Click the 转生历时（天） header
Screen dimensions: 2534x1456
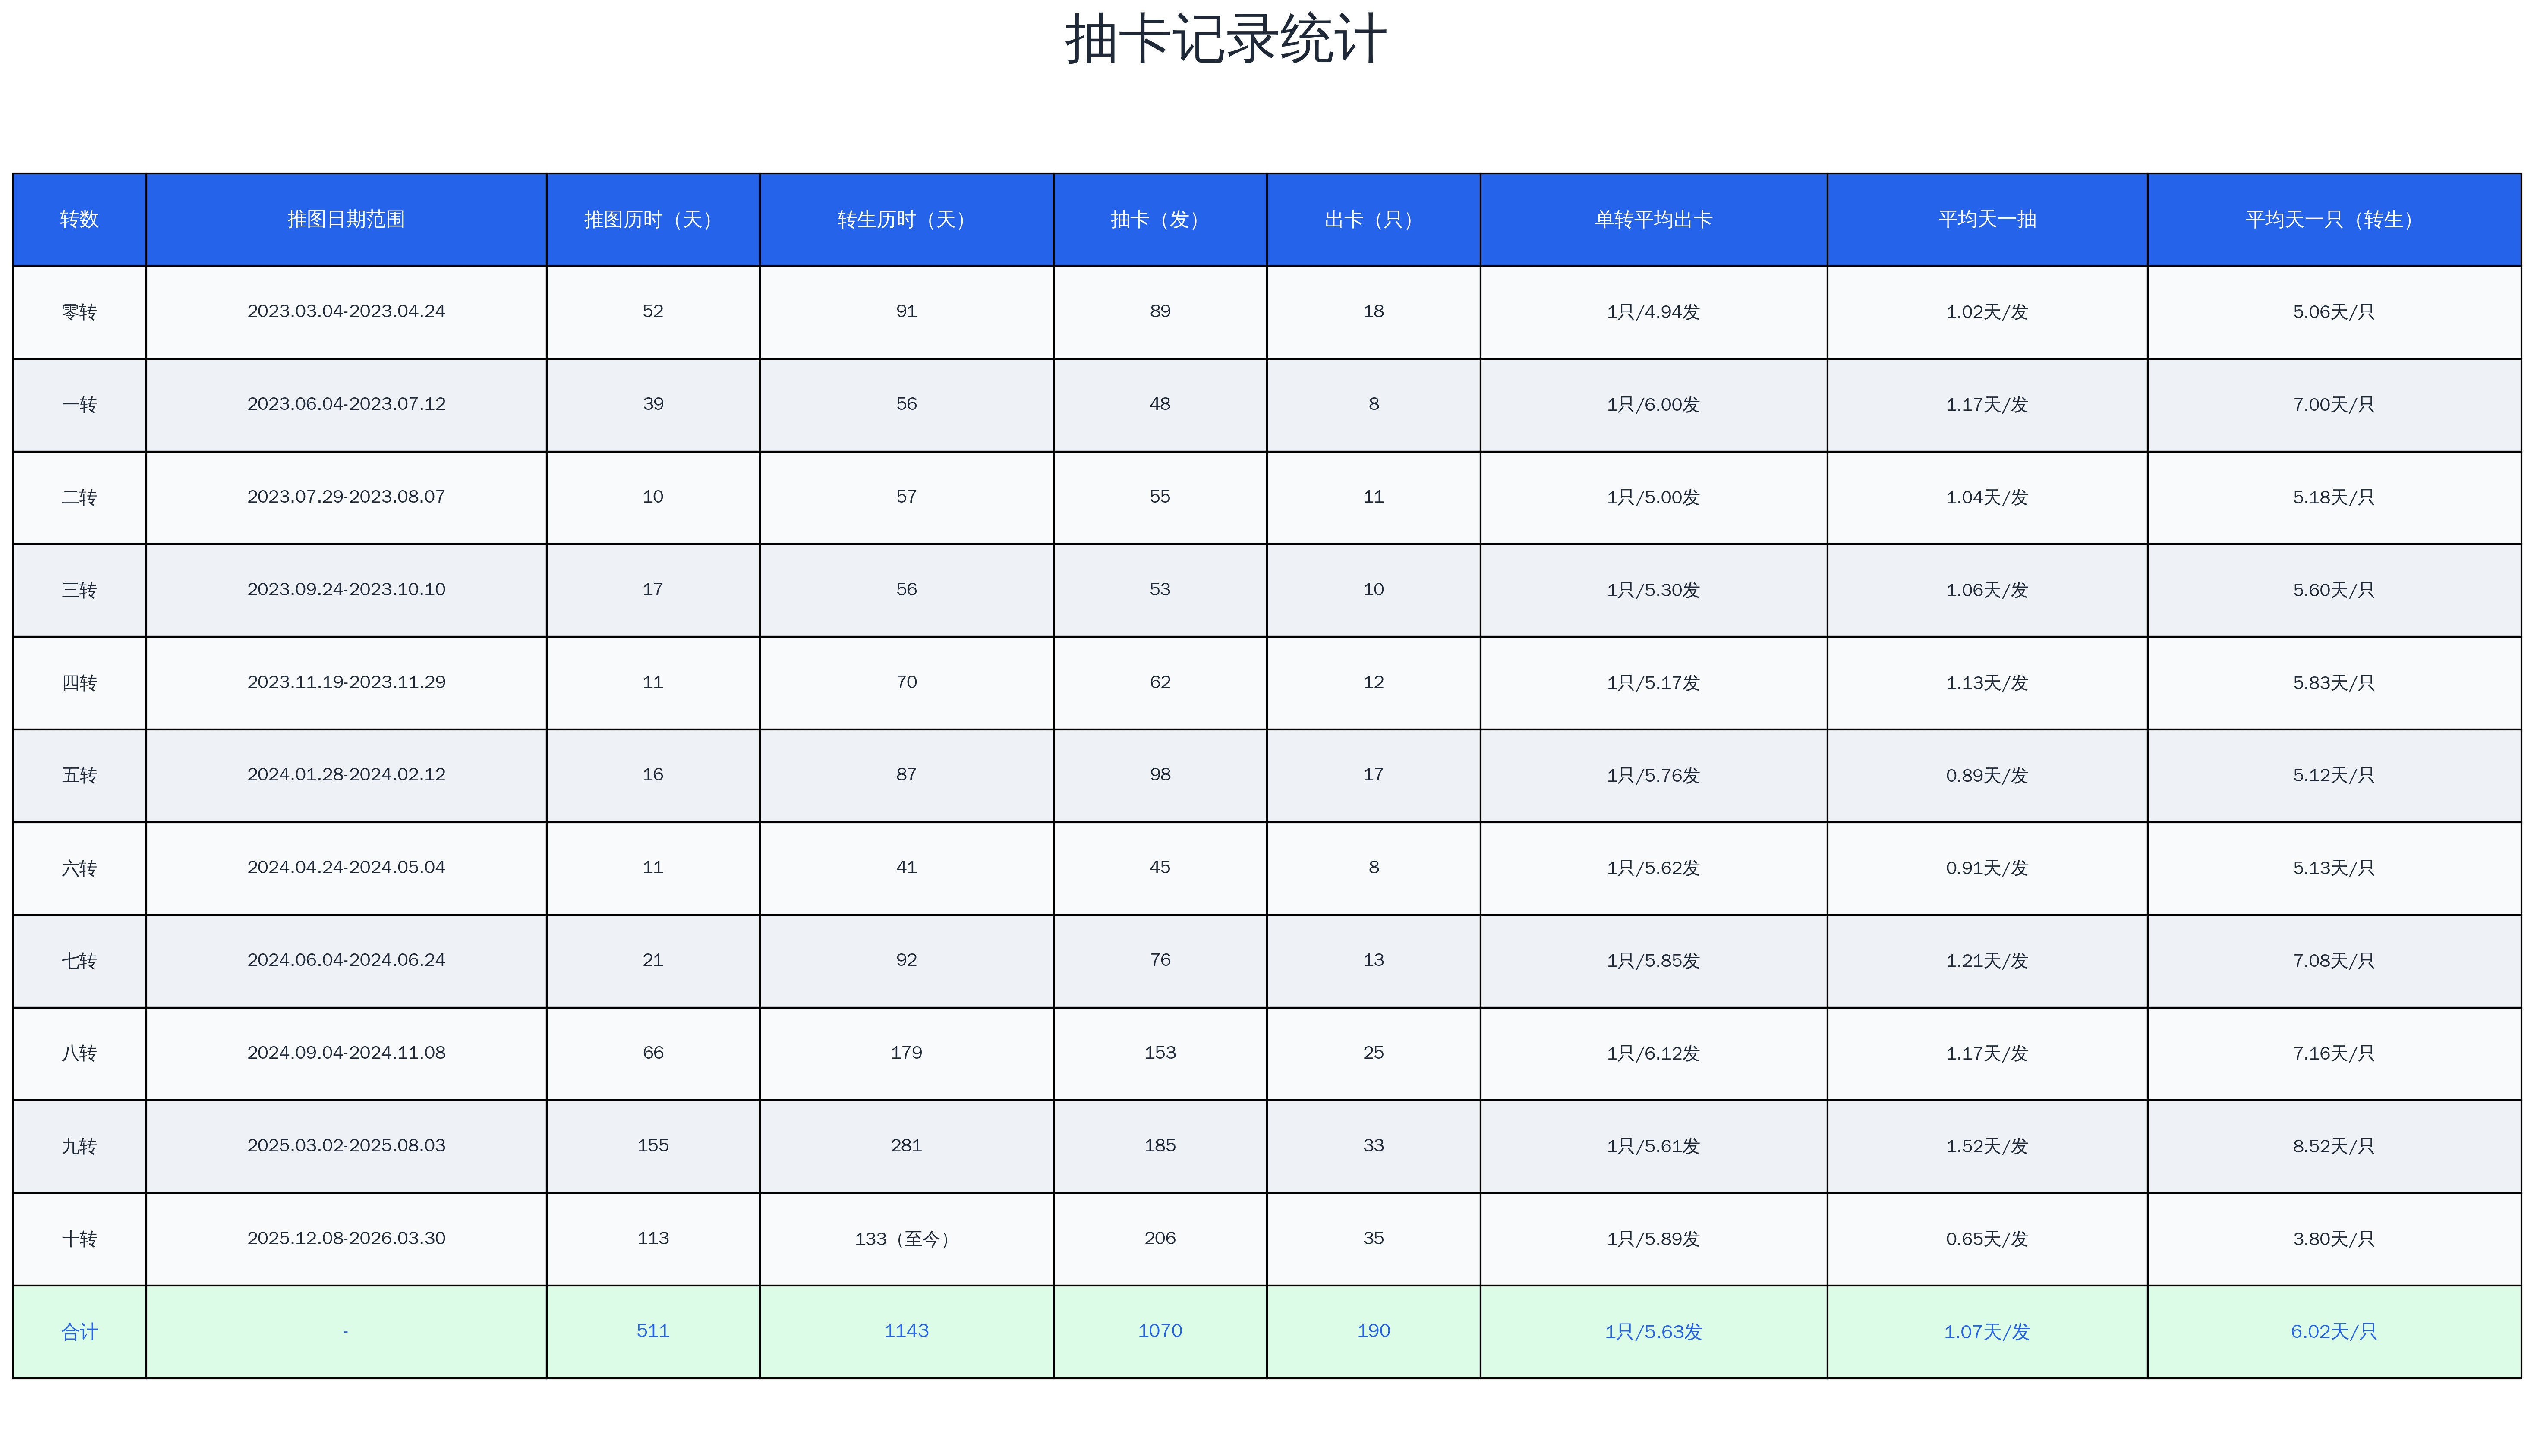tap(906, 219)
